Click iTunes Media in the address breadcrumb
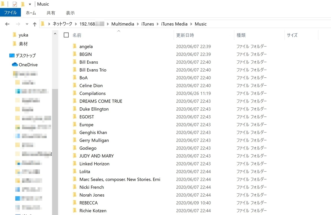This screenshot has height=215, width=331. point(174,24)
